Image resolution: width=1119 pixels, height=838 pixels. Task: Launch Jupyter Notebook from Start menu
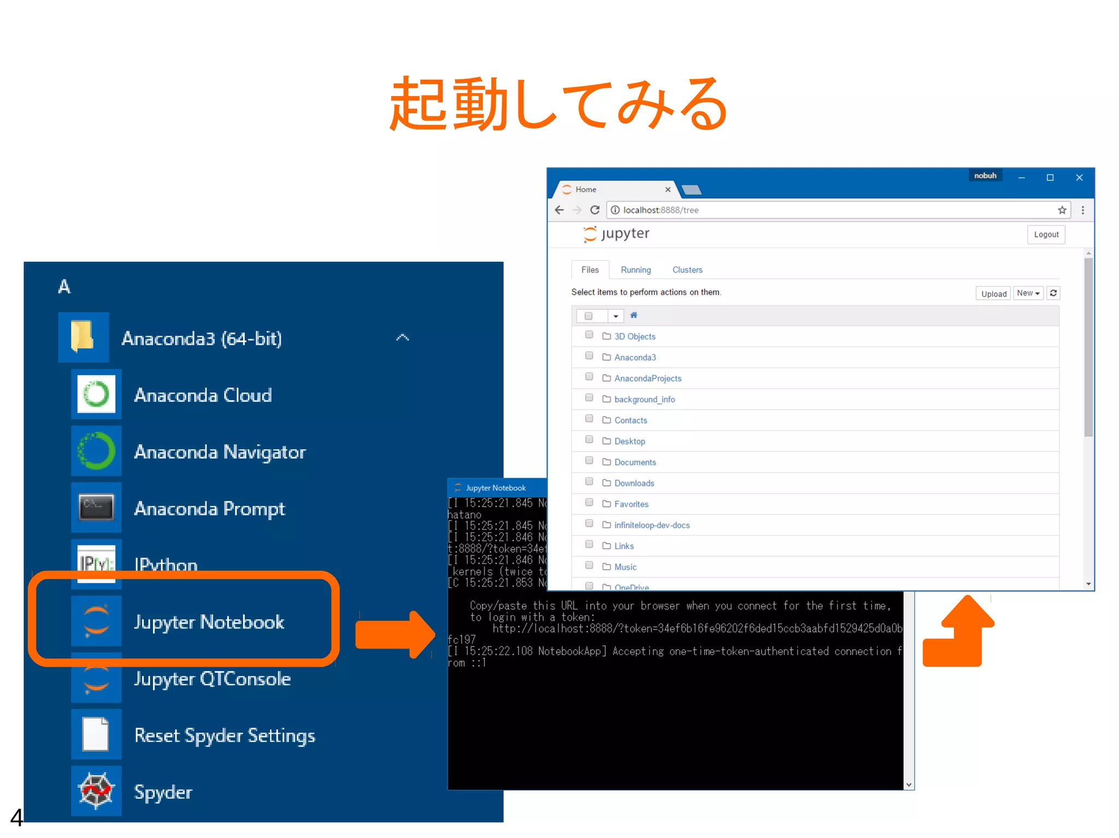coord(183,621)
